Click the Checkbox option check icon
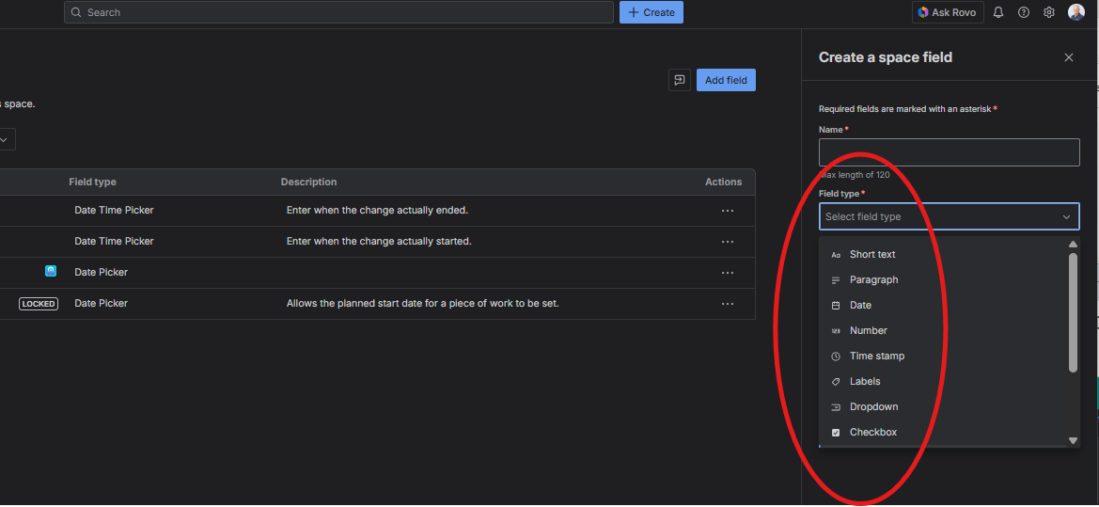 click(x=836, y=433)
